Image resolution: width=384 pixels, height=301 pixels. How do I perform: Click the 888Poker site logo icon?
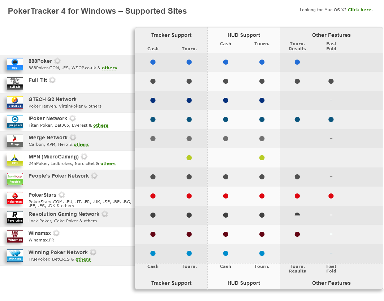(15, 64)
